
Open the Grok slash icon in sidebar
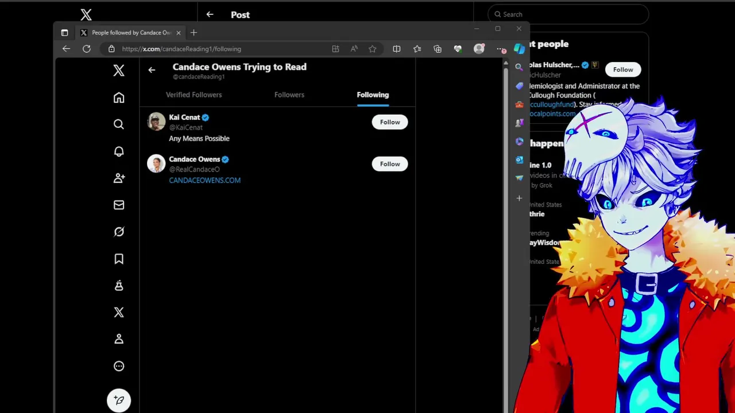click(x=119, y=232)
